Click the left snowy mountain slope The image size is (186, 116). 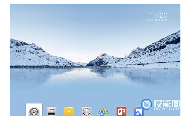coord(29,53)
